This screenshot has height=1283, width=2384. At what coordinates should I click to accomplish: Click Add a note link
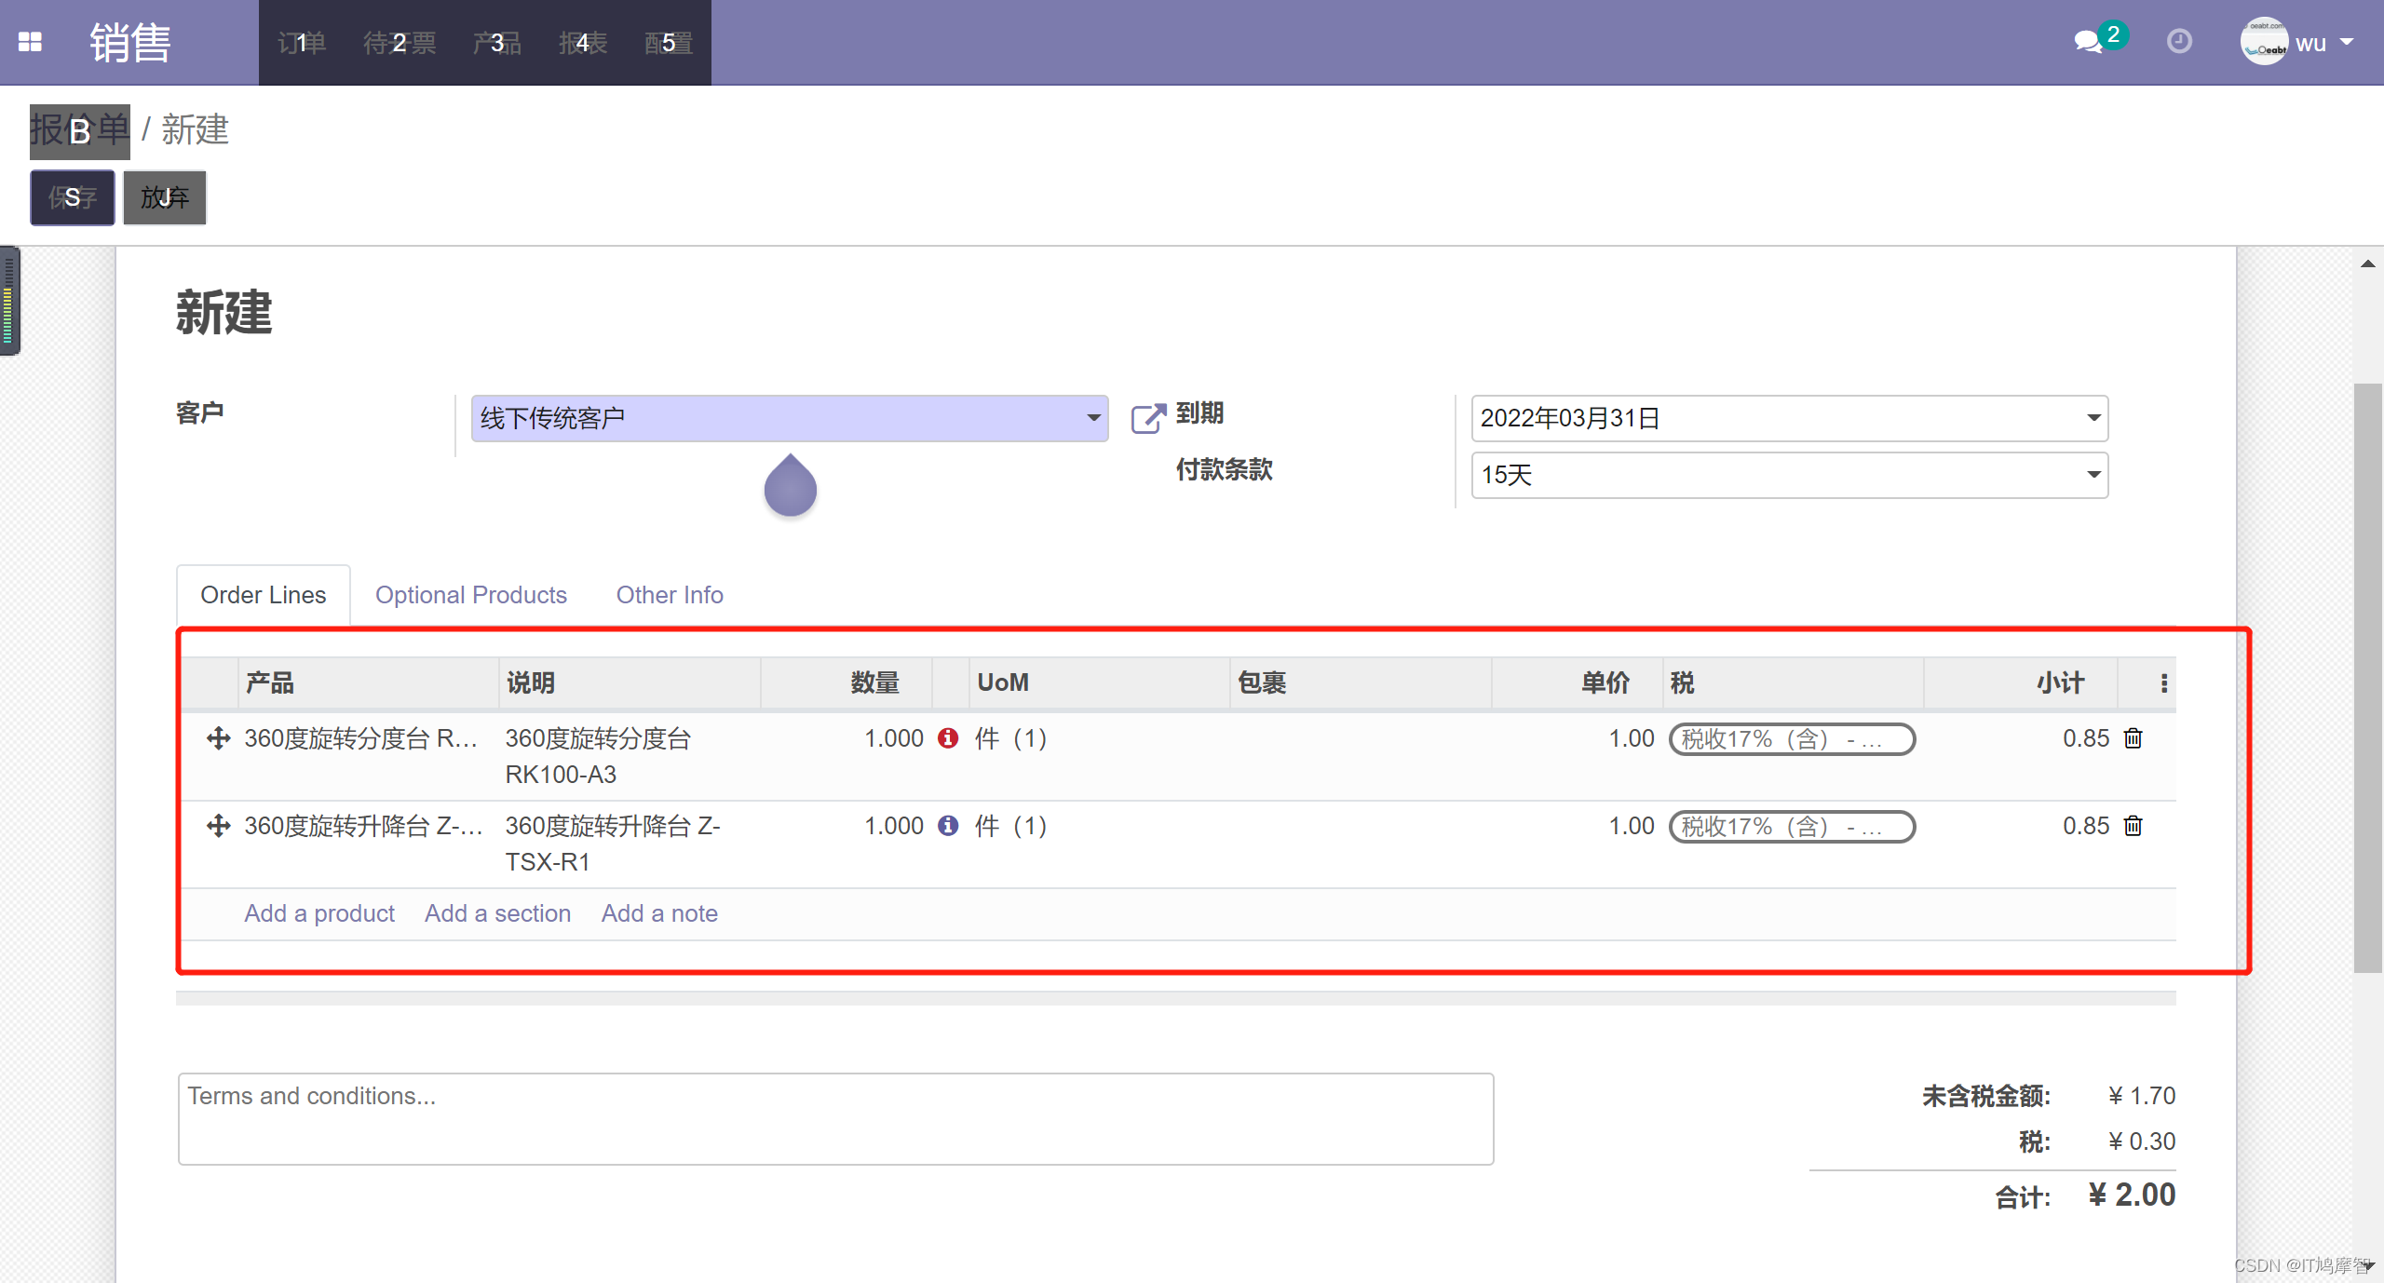point(658,913)
